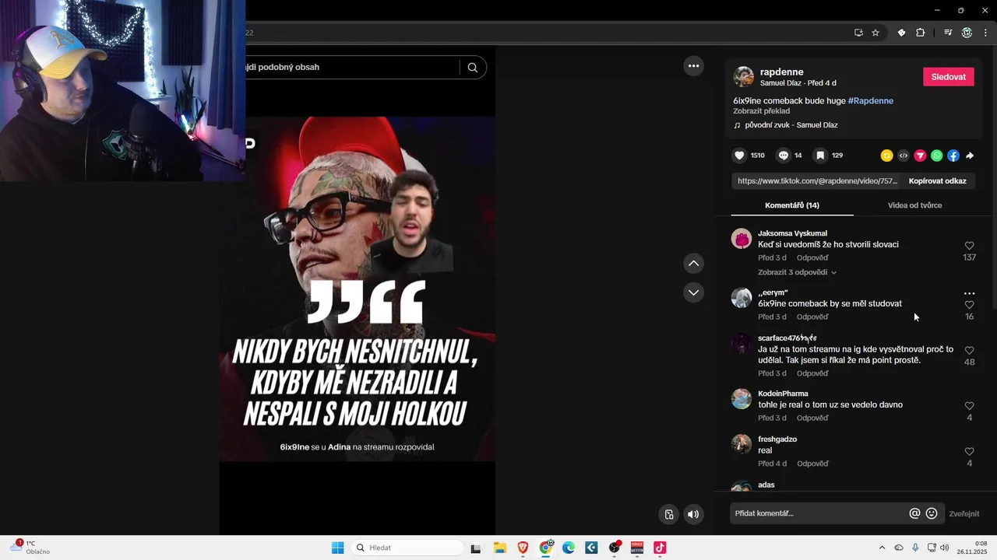Go to previous video arrow
The image size is (997, 560).
[x=693, y=264]
